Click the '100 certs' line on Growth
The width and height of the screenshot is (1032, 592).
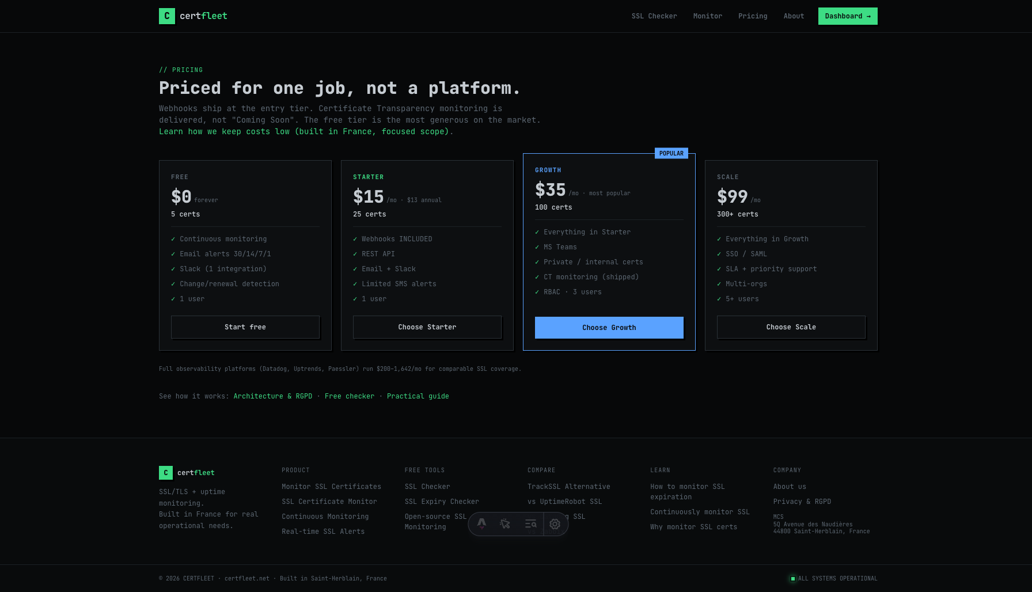click(553, 207)
